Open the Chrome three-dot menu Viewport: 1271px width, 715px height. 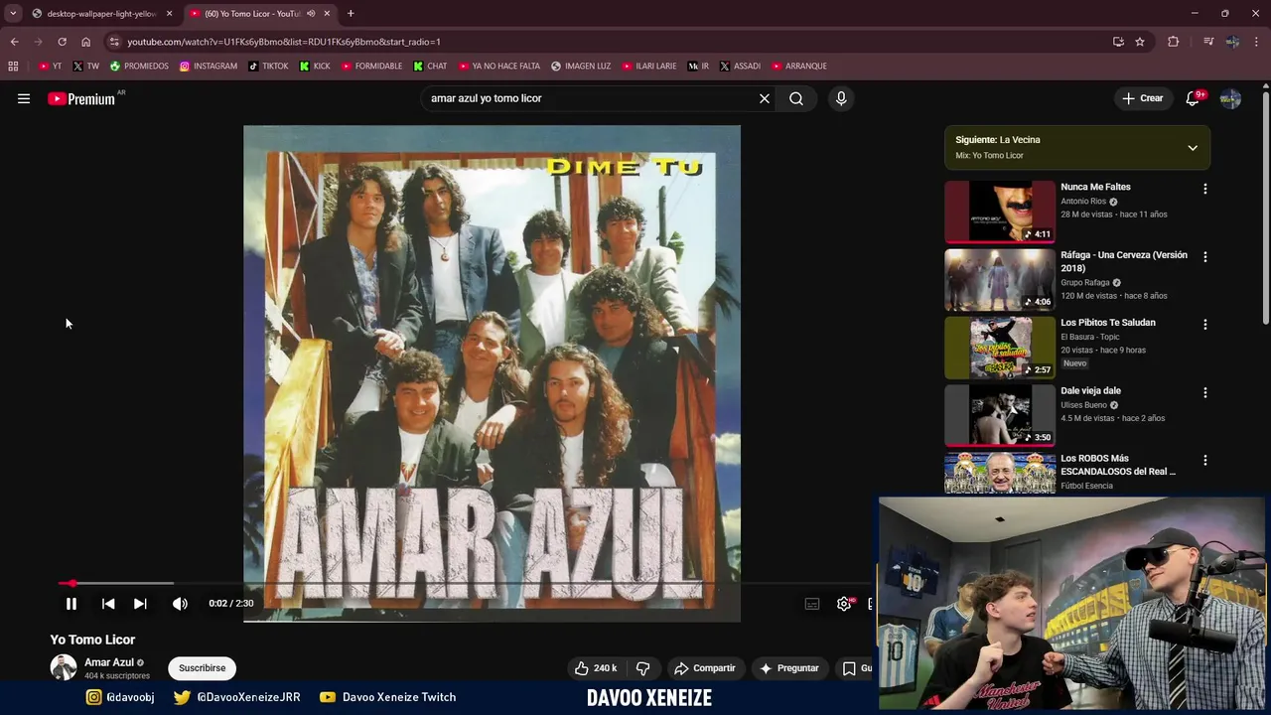(x=1257, y=42)
